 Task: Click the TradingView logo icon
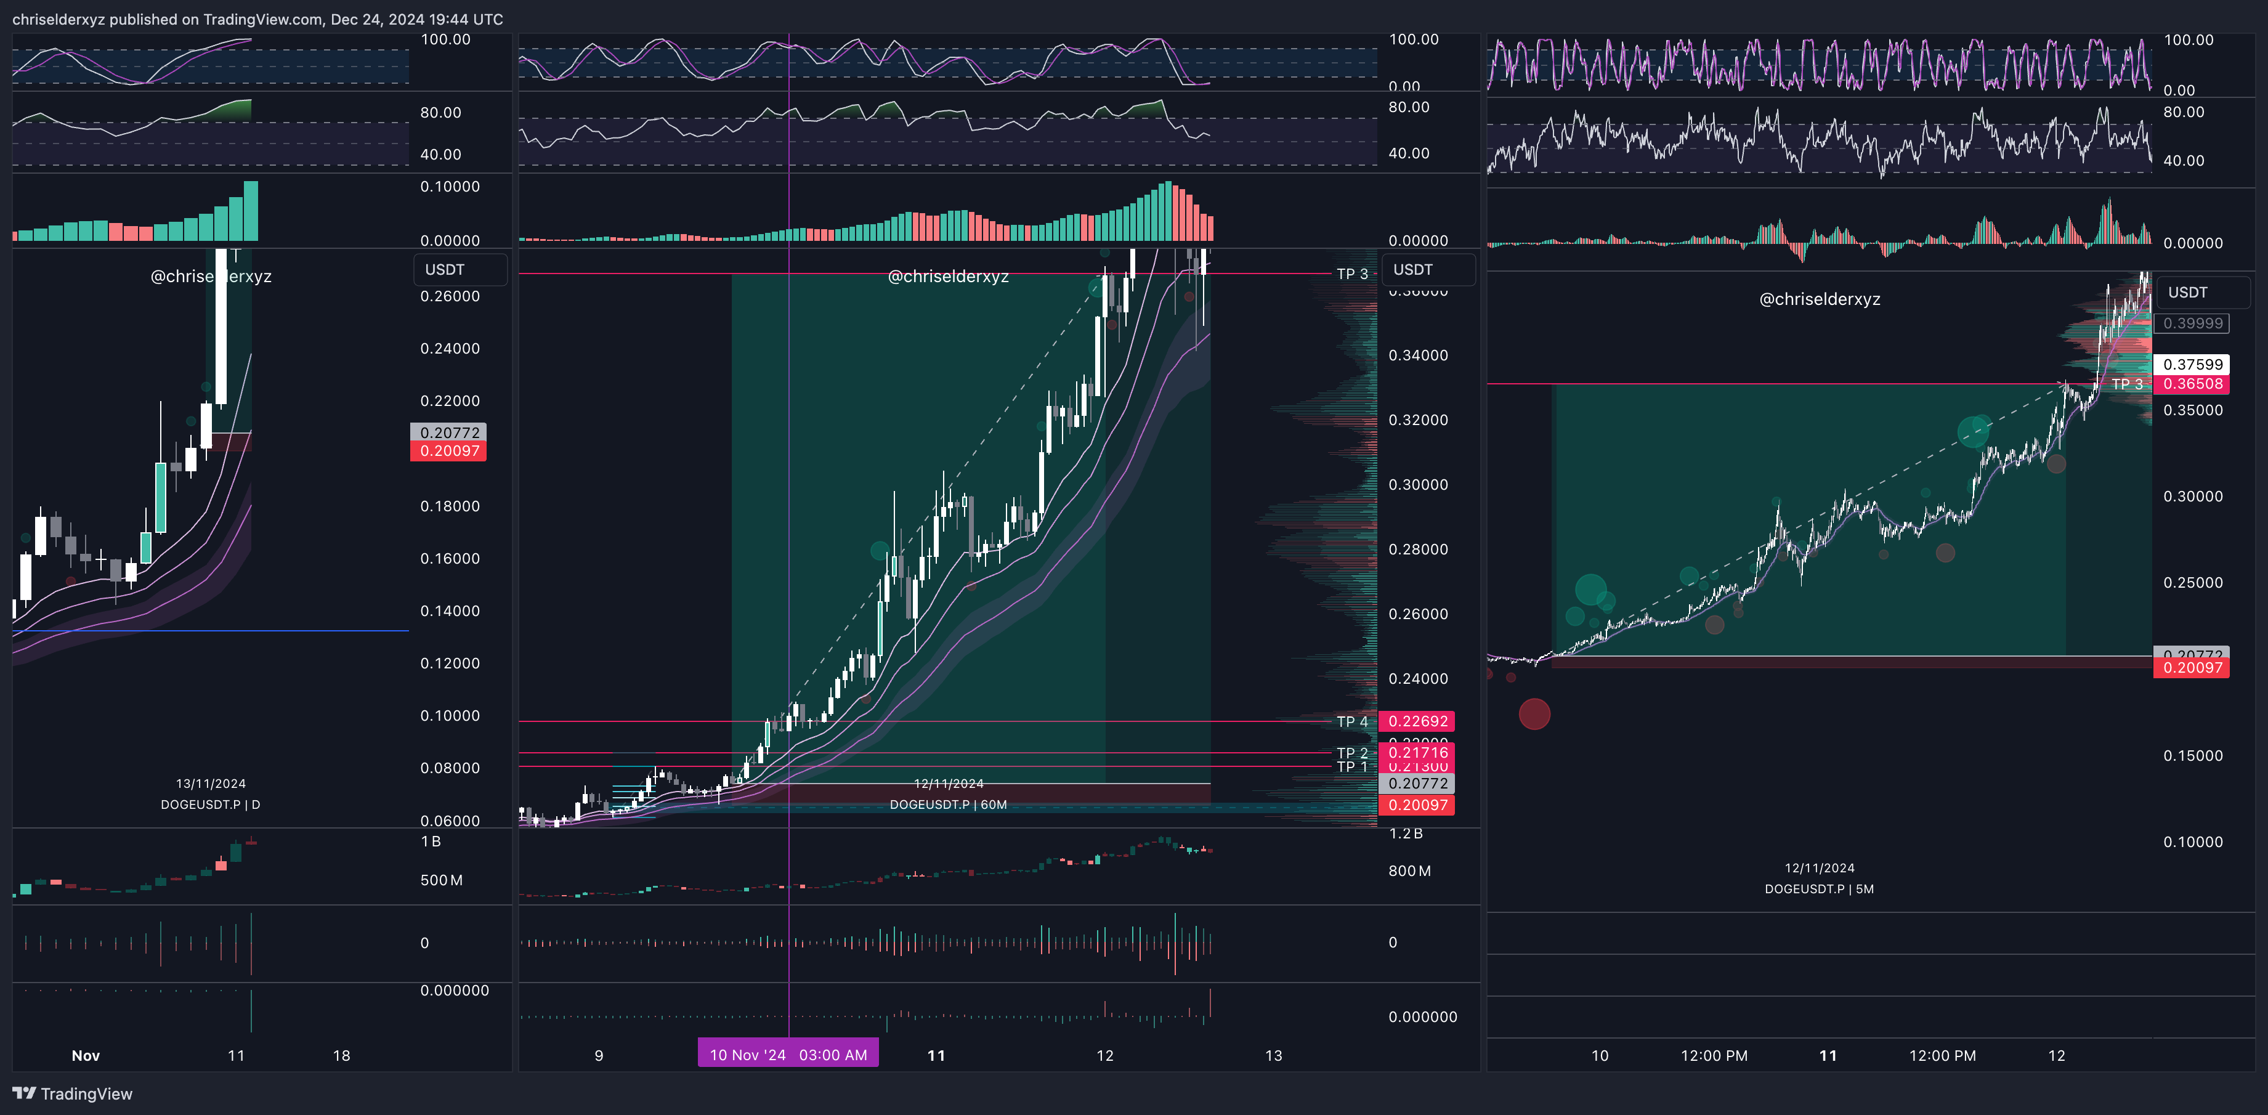coord(25,1093)
